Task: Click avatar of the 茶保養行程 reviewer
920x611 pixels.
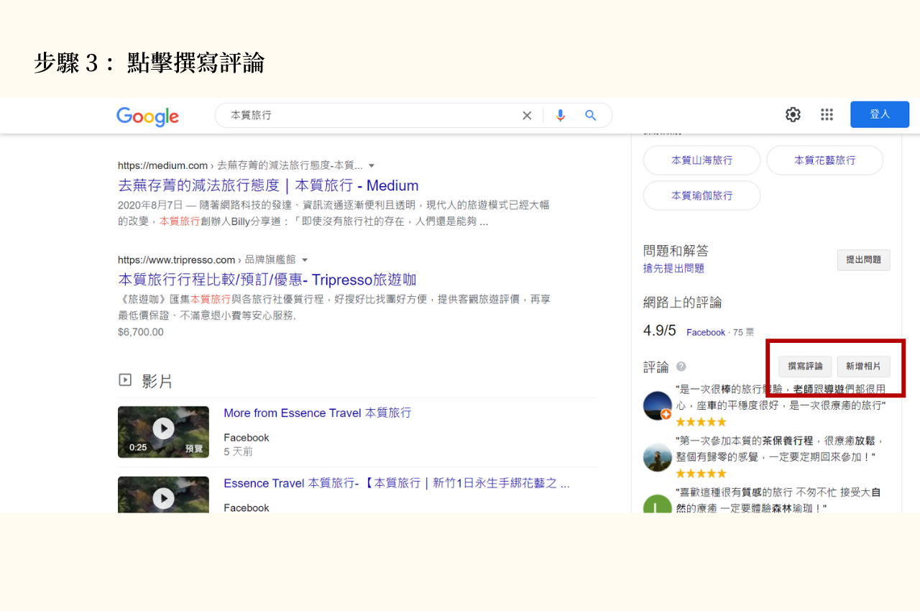Action: click(657, 457)
